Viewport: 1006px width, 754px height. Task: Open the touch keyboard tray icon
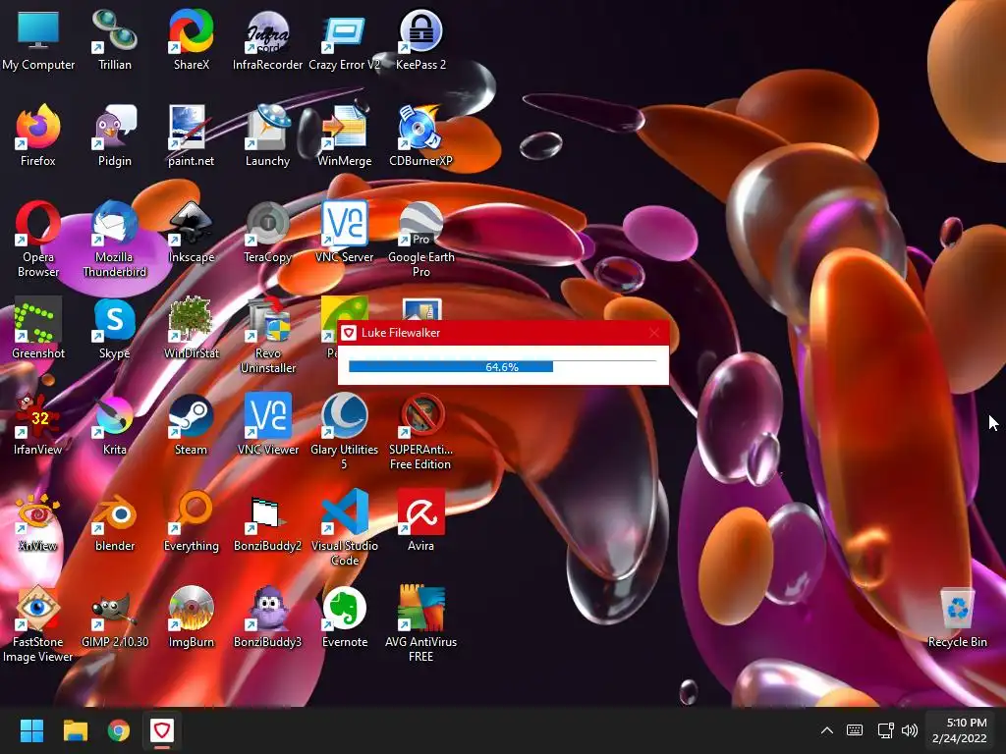(855, 730)
